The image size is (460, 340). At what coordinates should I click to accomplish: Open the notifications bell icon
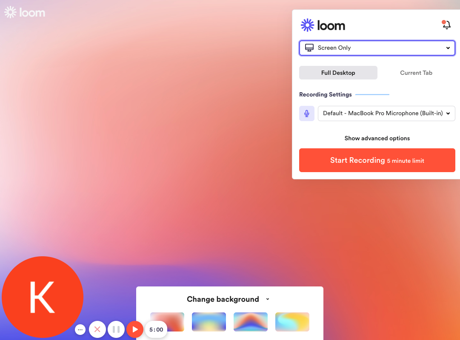446,25
